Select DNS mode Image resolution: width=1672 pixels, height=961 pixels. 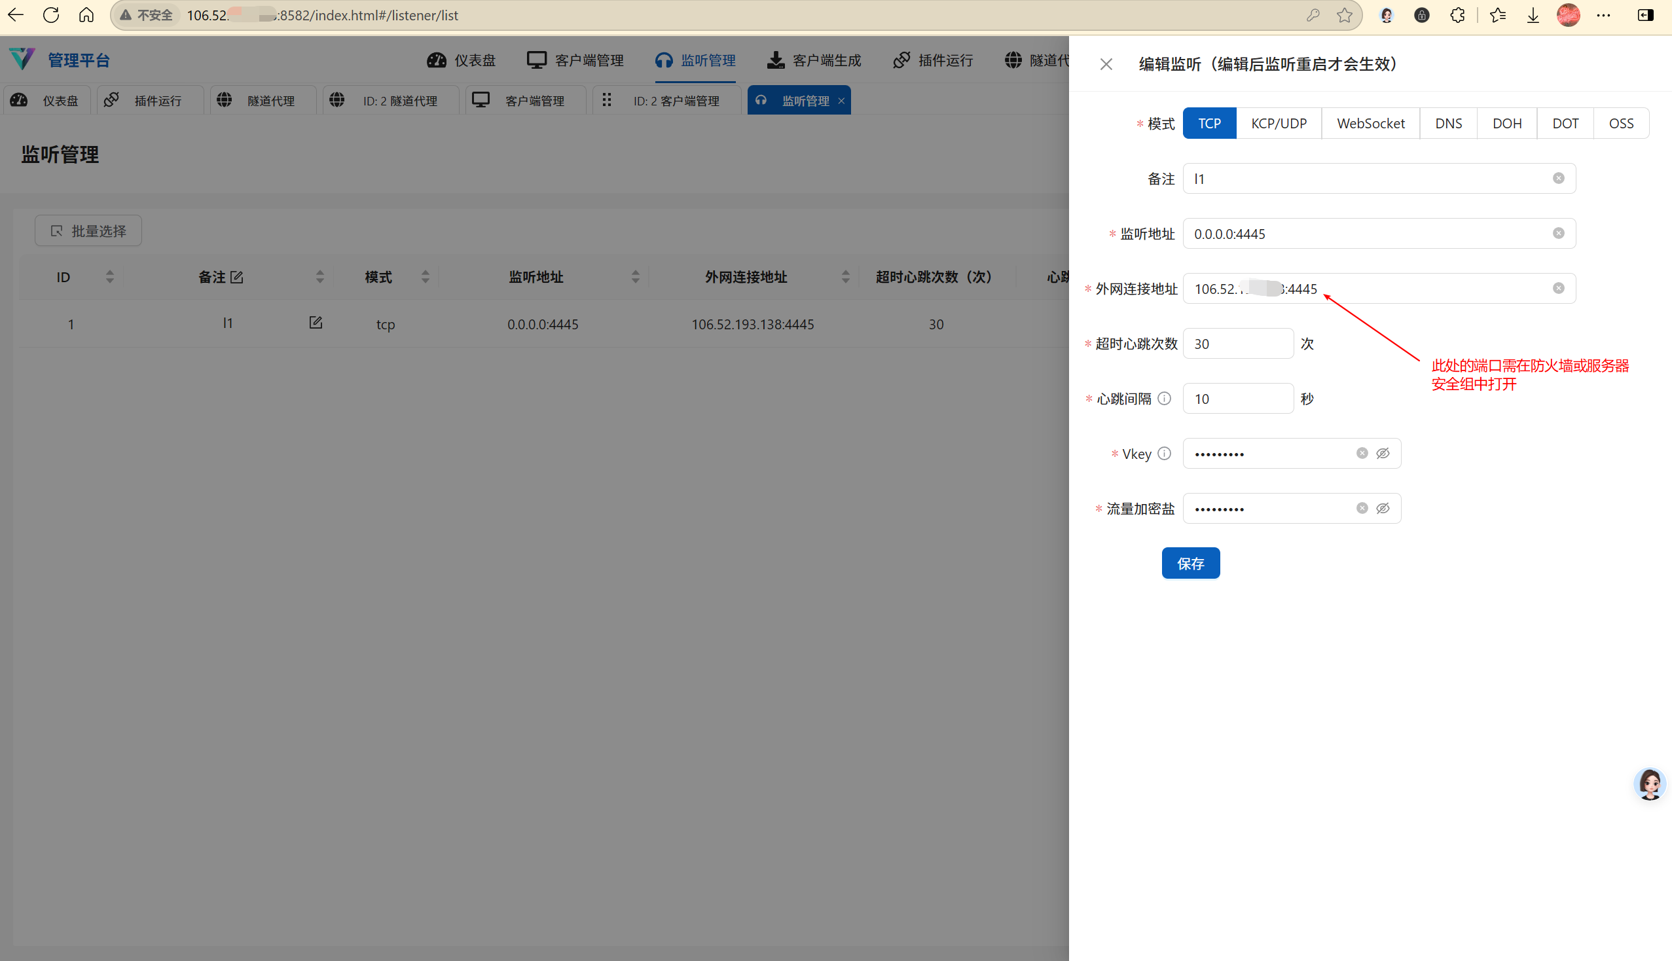(1448, 124)
